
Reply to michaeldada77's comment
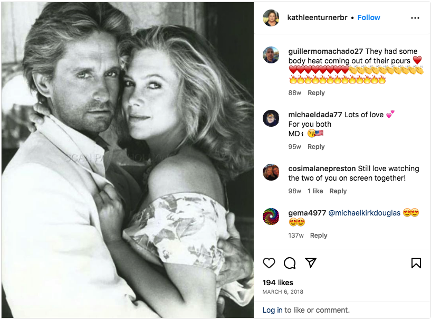316,147
